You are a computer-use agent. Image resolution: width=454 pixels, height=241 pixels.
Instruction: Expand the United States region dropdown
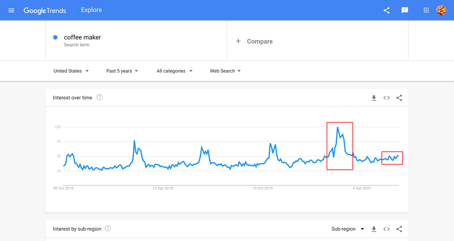click(71, 71)
